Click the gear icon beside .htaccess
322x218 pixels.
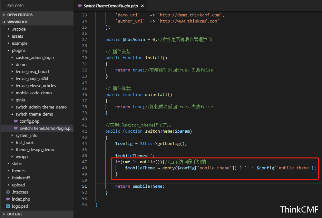[8, 192]
